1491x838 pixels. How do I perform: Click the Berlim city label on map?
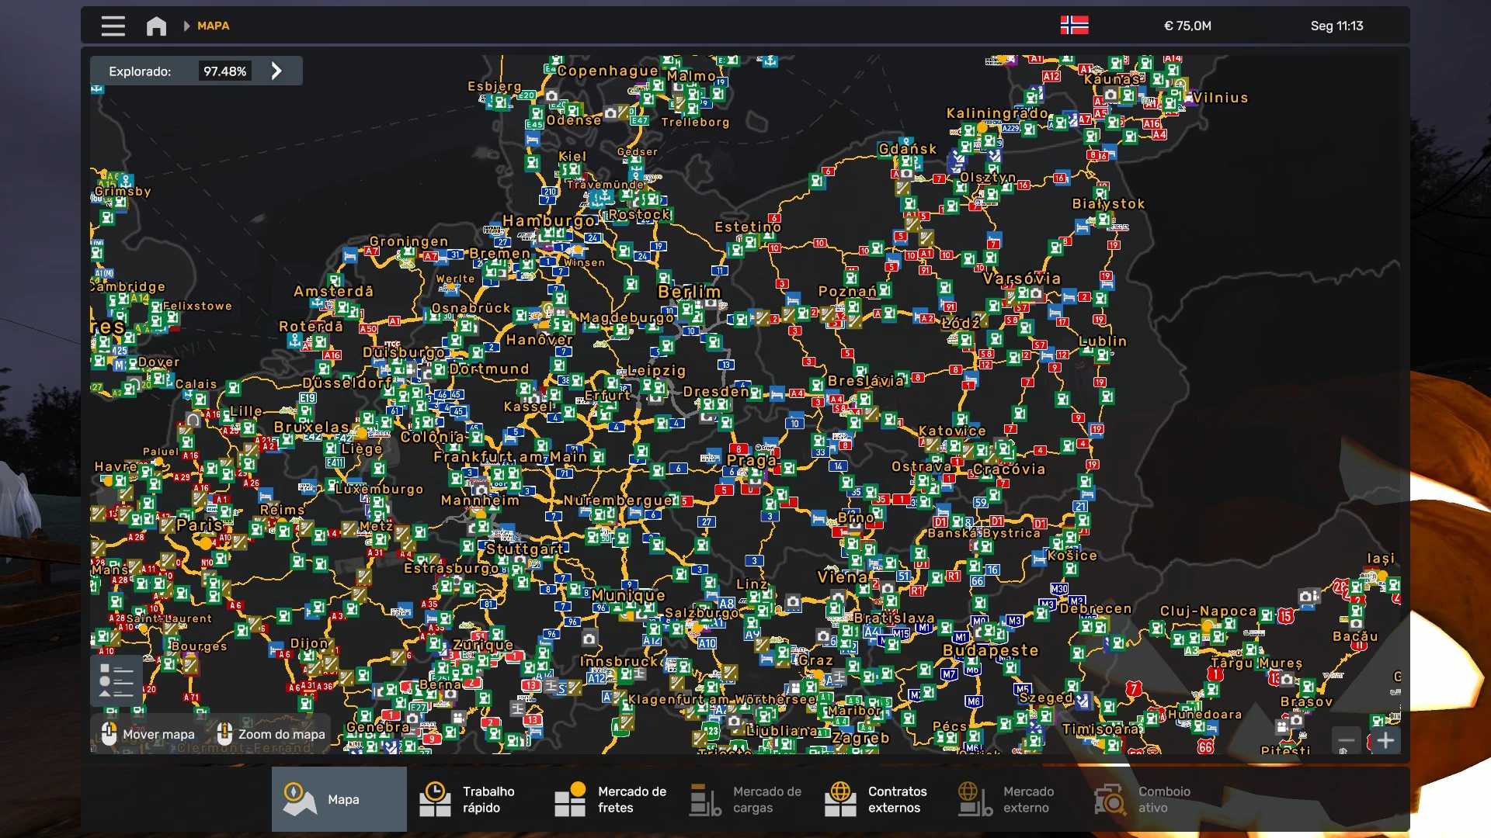click(689, 292)
